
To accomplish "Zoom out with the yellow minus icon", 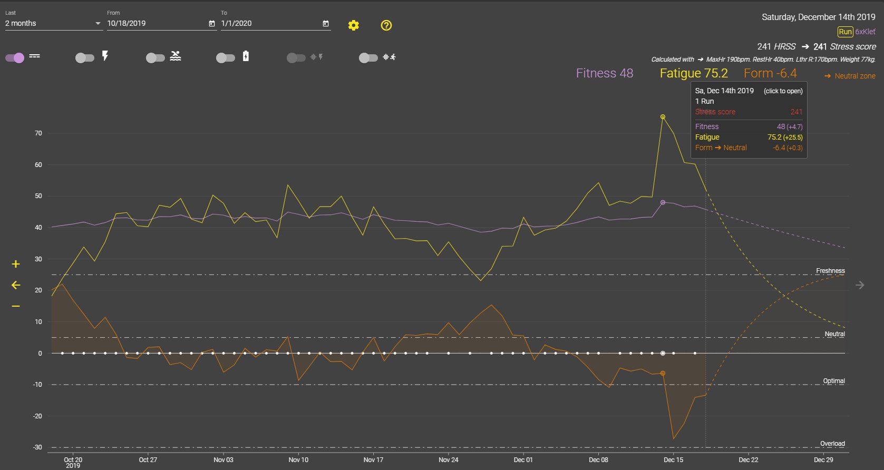I will click(x=16, y=306).
